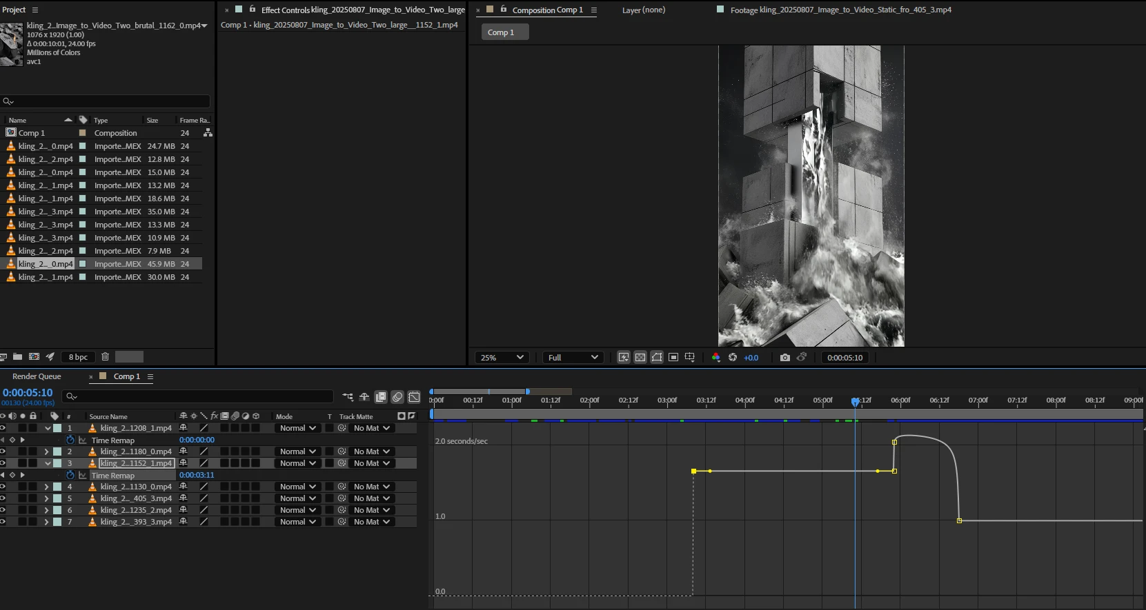Open Track Matte dropdown for layer 5

click(x=372, y=498)
